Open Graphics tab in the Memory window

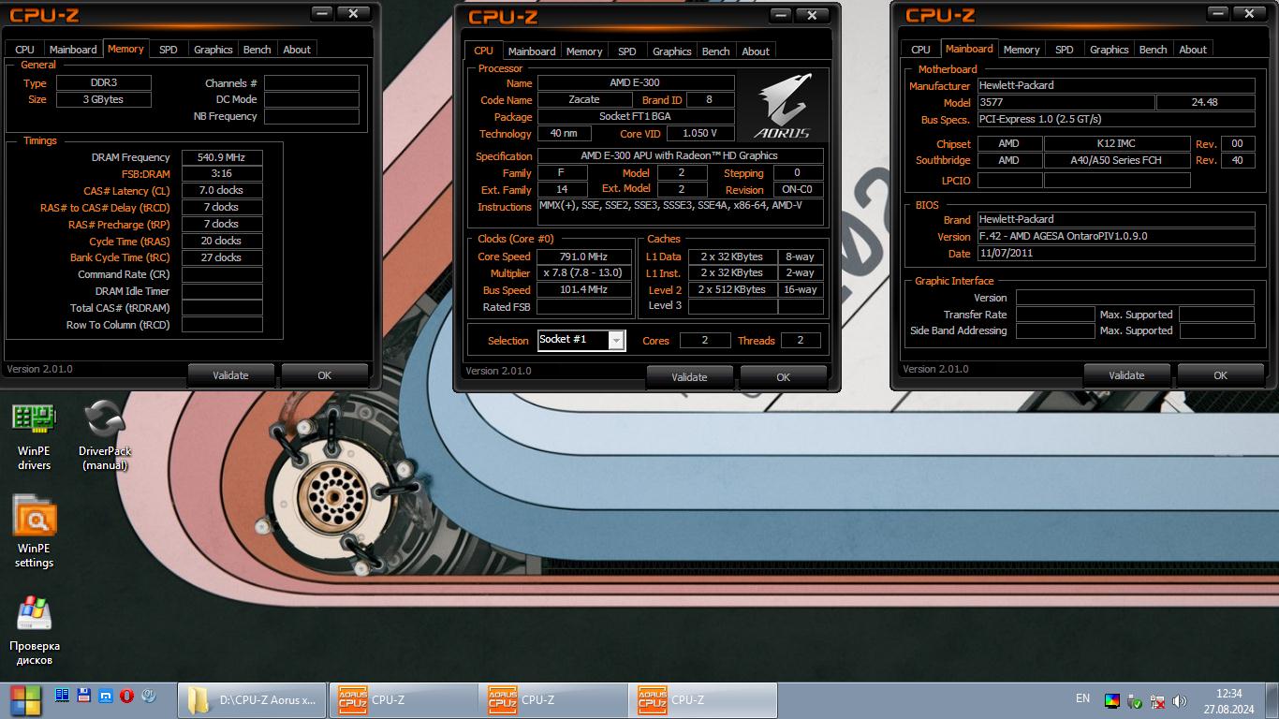click(213, 50)
